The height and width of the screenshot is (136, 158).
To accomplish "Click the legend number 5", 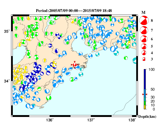I will (x=152, y=46).
